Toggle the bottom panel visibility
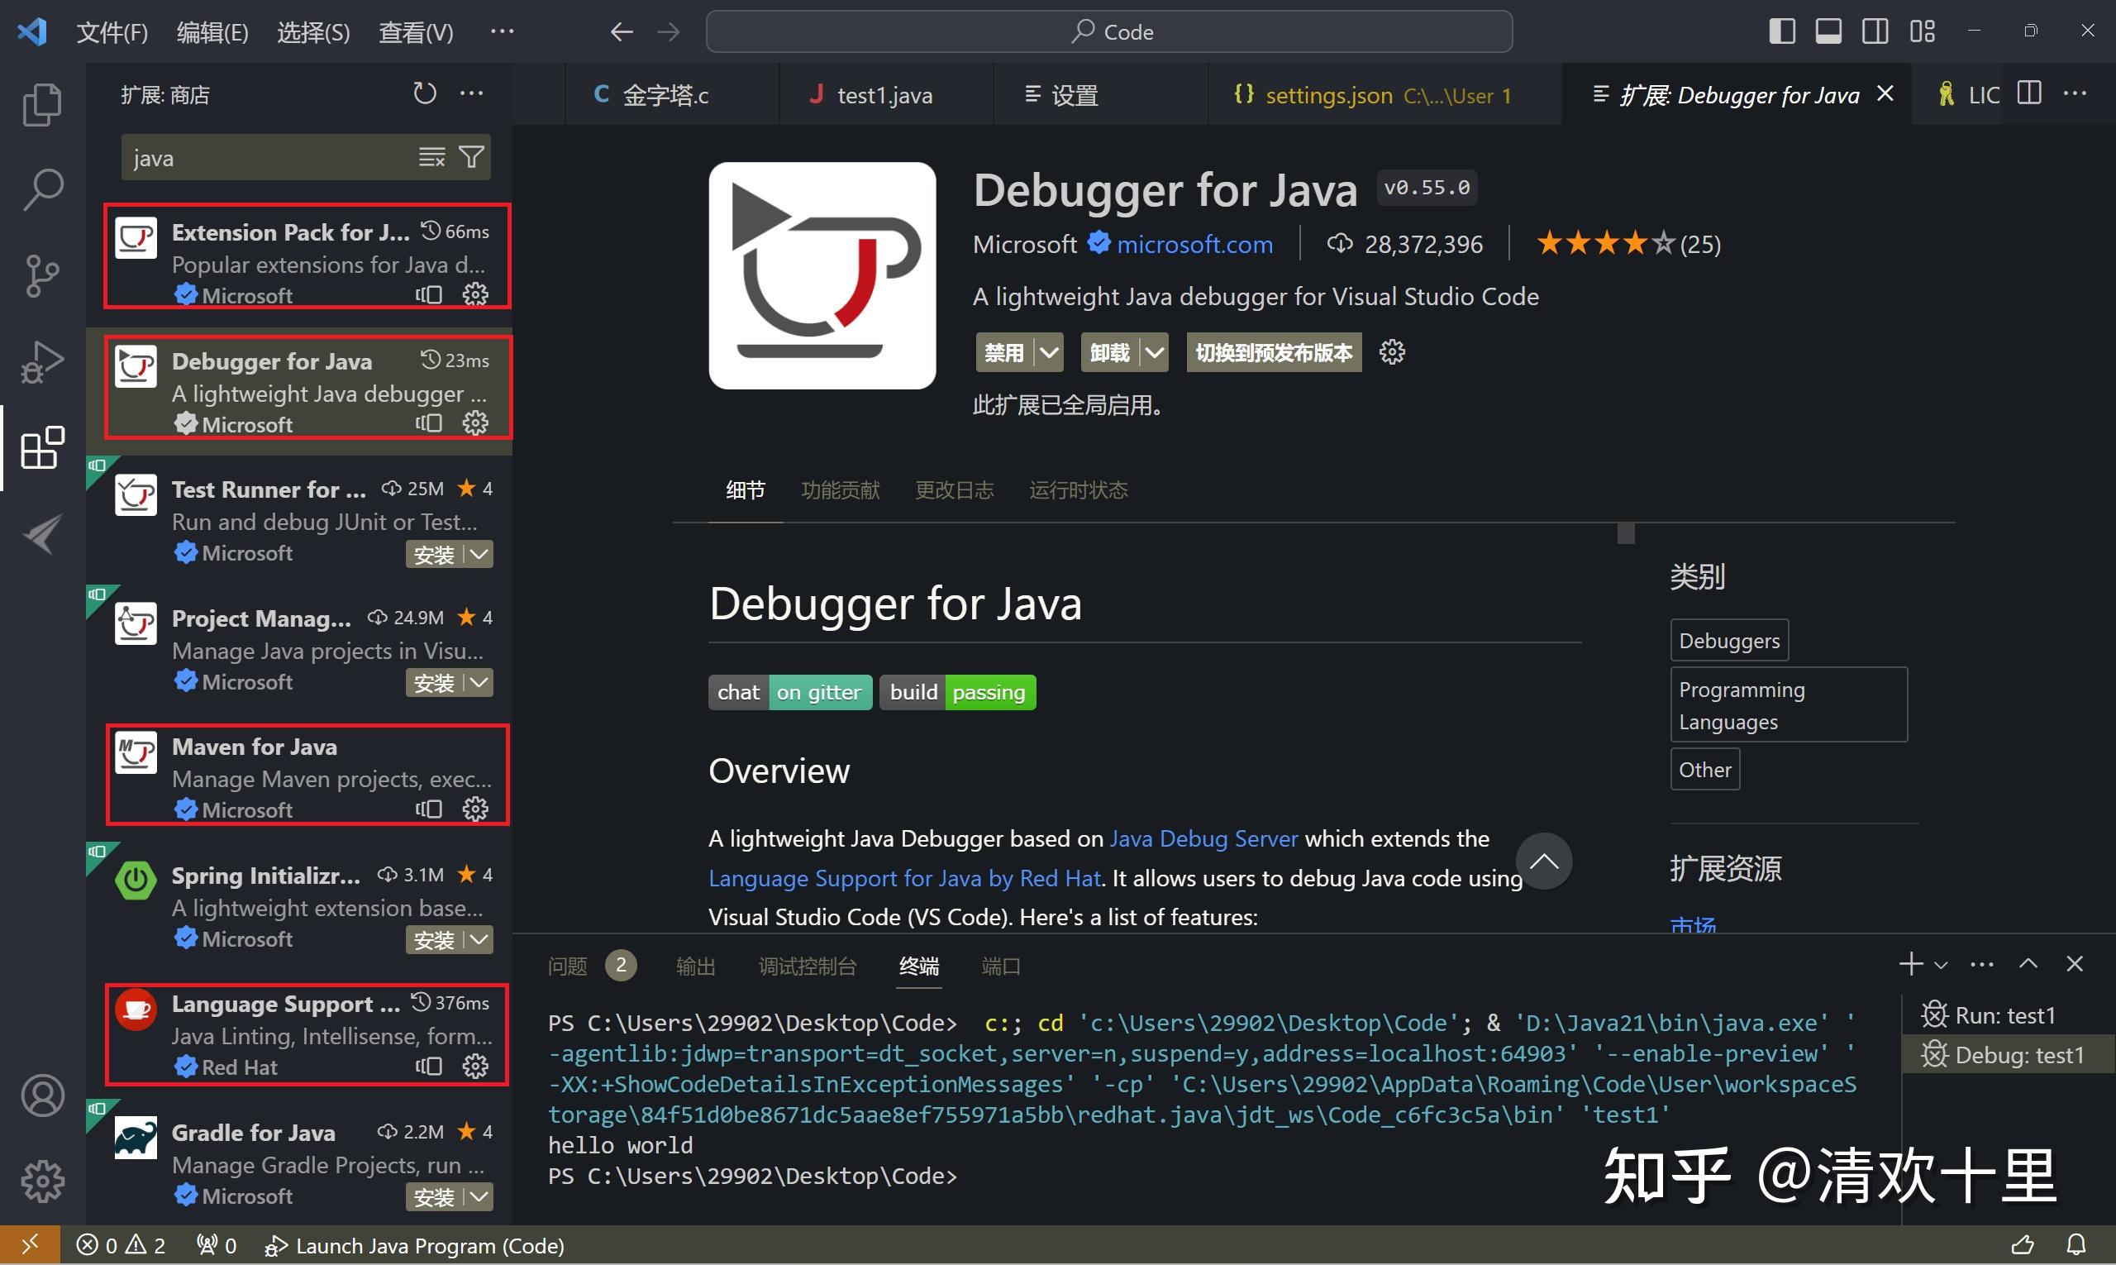This screenshot has width=2116, height=1265. pos(1828,31)
